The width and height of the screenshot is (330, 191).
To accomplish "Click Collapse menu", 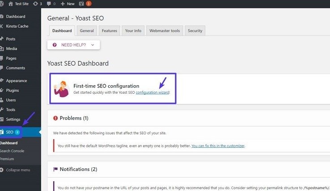I will pos(18,170).
